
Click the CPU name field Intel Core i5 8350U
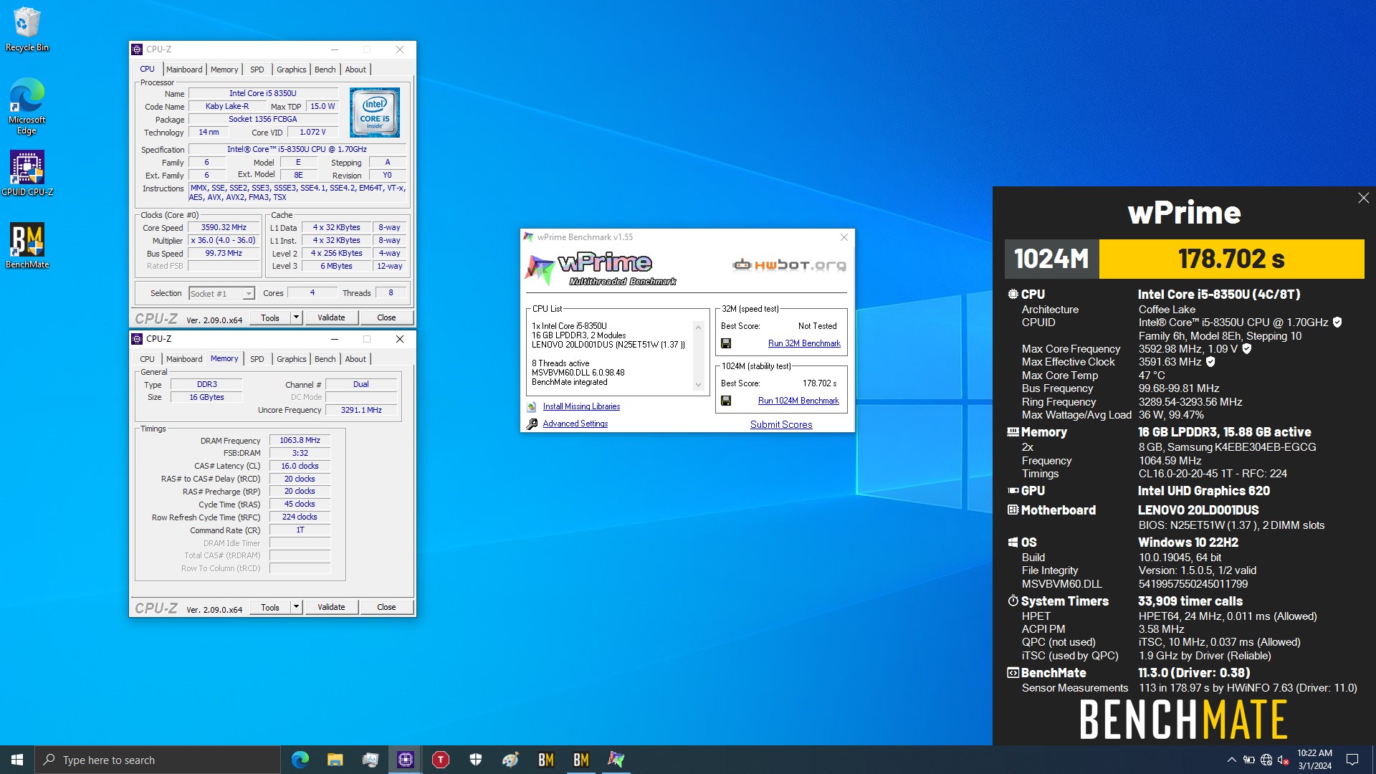tap(263, 93)
